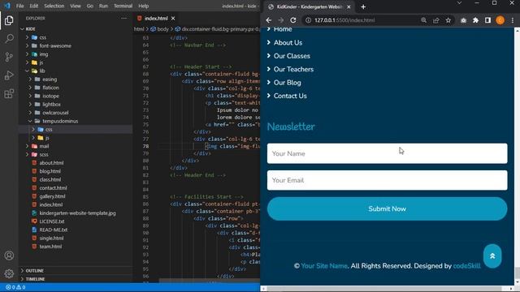Open Explorer more actions ellipsis

pos(124,18)
